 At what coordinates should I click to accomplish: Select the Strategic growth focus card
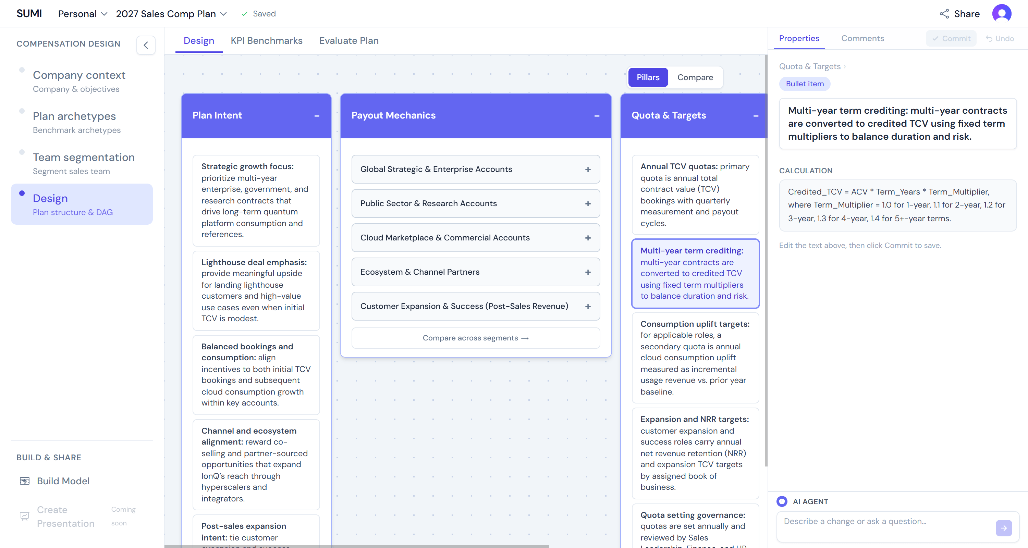click(256, 201)
